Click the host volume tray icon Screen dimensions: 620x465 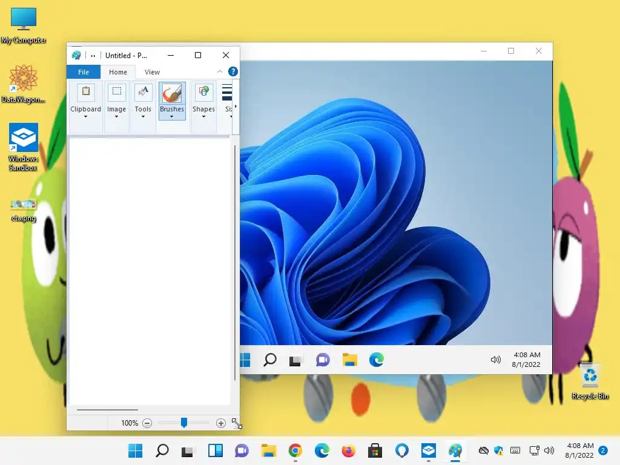click(x=549, y=450)
